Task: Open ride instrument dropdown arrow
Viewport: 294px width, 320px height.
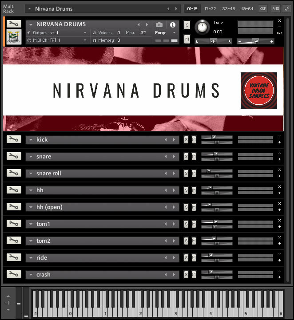Action: pos(31,258)
